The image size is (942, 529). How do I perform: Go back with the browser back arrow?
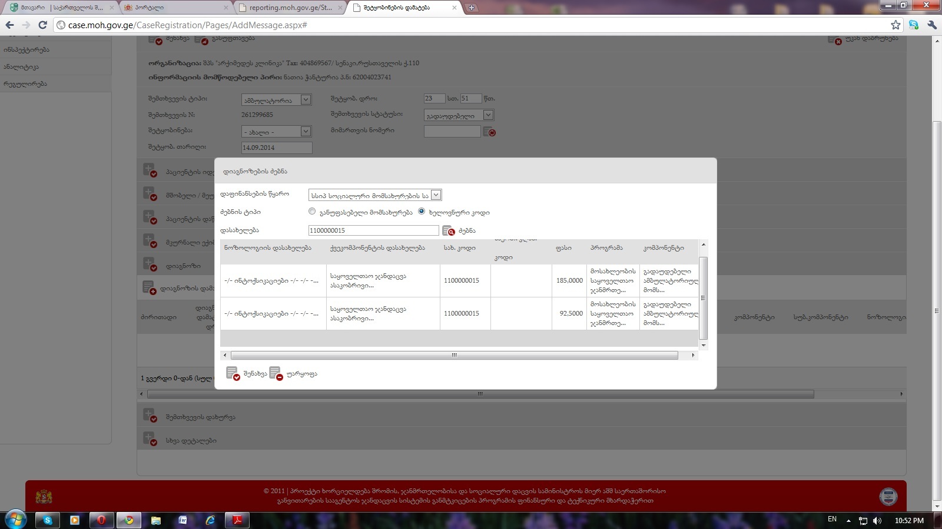point(9,25)
